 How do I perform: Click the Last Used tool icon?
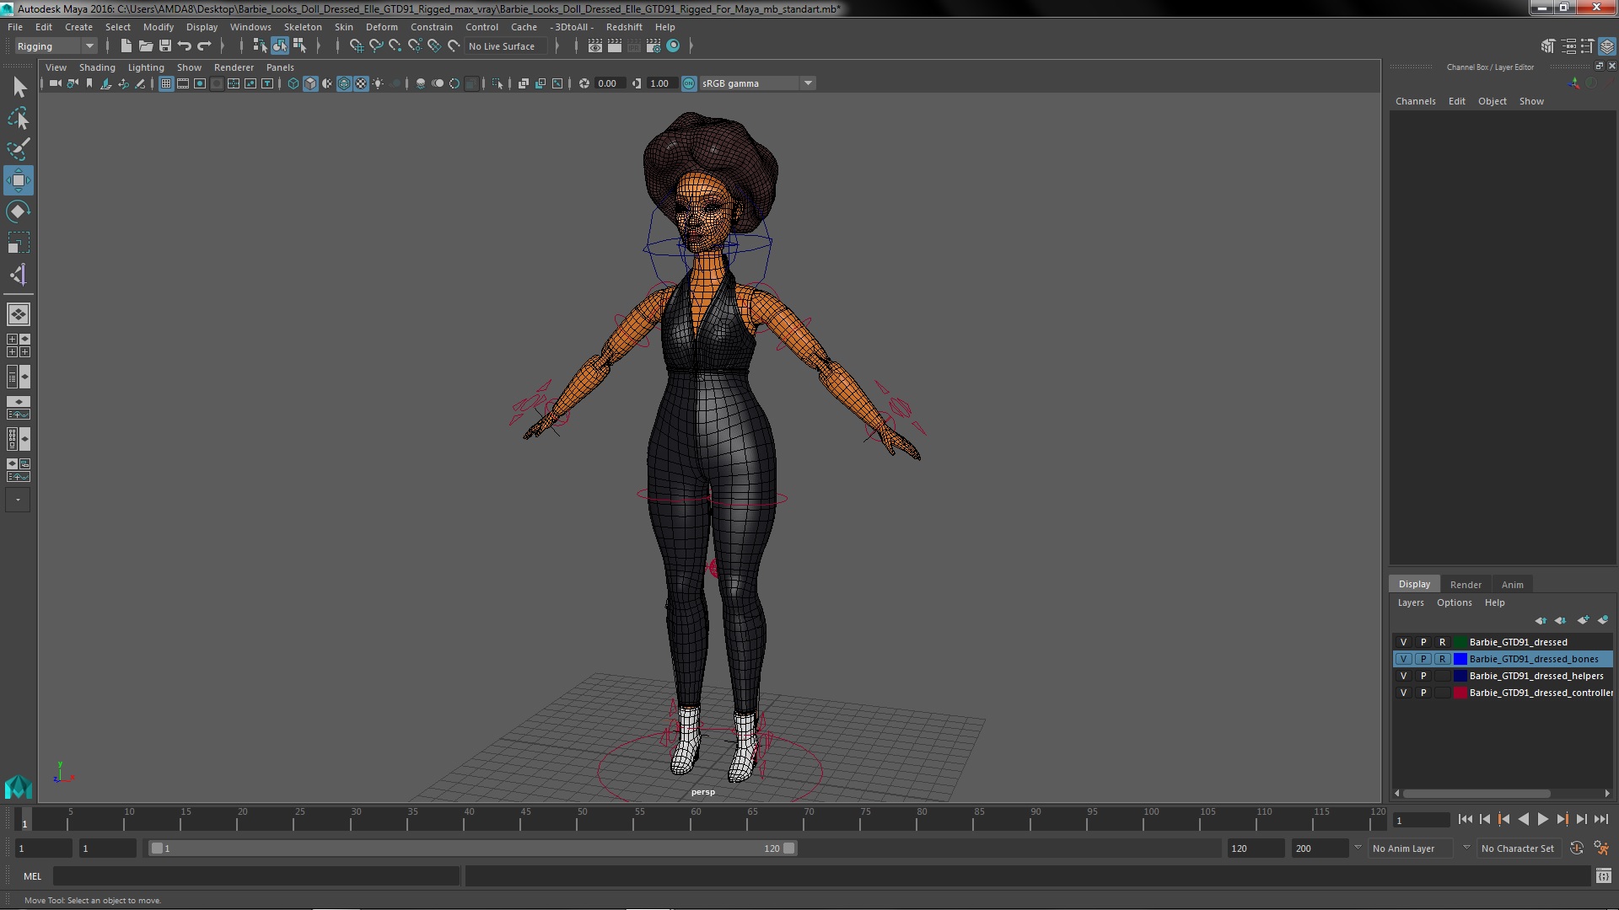pyautogui.click(x=19, y=275)
